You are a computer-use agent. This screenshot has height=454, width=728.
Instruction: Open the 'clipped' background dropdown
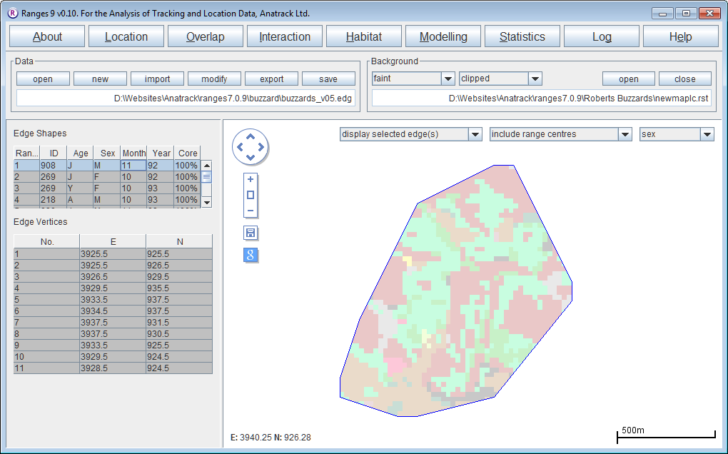pos(535,79)
